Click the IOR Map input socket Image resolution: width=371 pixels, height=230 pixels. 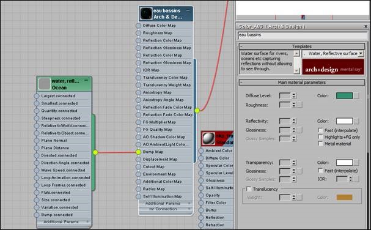point(138,70)
